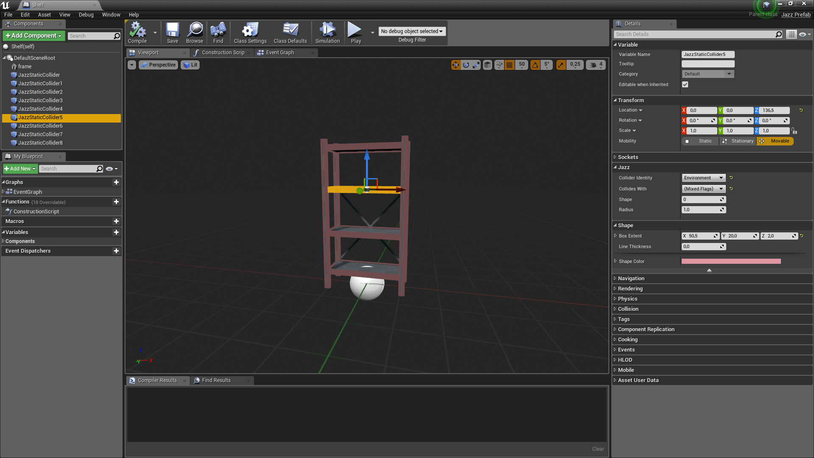Image resolution: width=814 pixels, height=458 pixels.
Task: Collapse DefaultSceneRoot tree node
Action: click(5, 58)
